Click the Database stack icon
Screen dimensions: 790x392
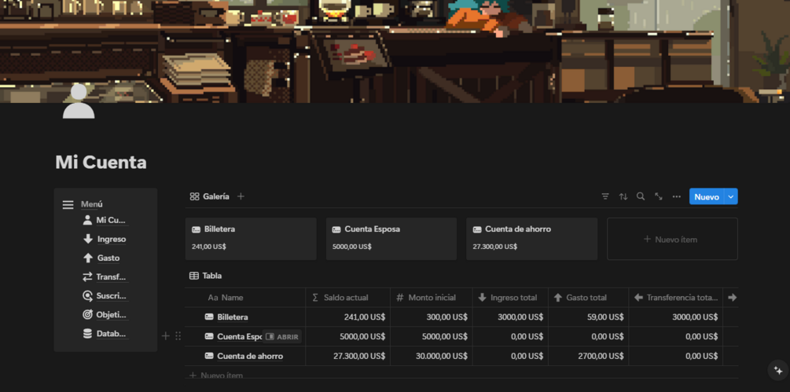[88, 334]
